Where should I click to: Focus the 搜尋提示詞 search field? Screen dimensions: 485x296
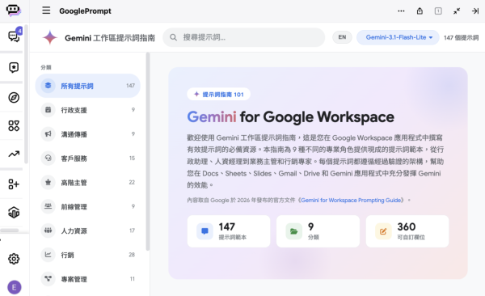click(244, 37)
